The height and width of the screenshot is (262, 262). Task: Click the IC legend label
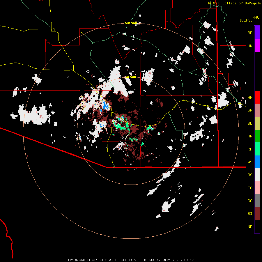(250, 188)
